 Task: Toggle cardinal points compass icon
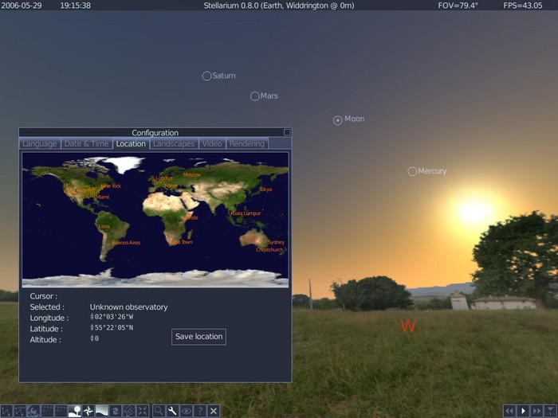(88, 411)
